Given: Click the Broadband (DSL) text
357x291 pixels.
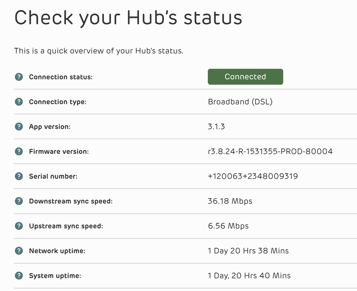Looking at the screenshot, I should point(240,102).
